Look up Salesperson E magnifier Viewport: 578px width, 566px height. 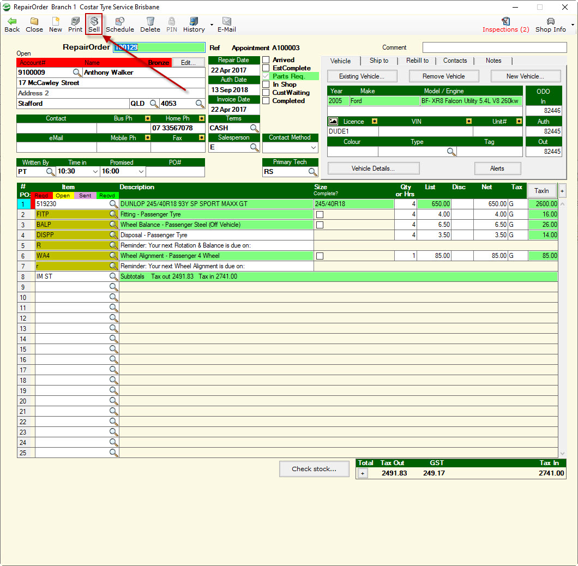(254, 147)
